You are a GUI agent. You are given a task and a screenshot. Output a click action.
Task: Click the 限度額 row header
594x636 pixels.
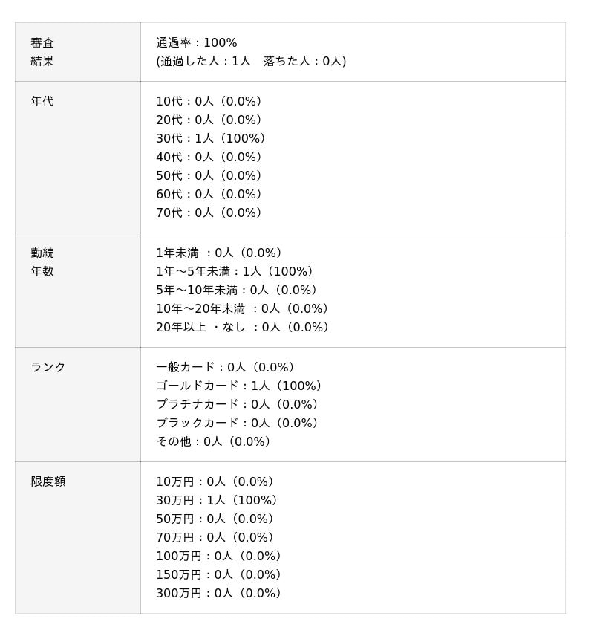(x=48, y=482)
